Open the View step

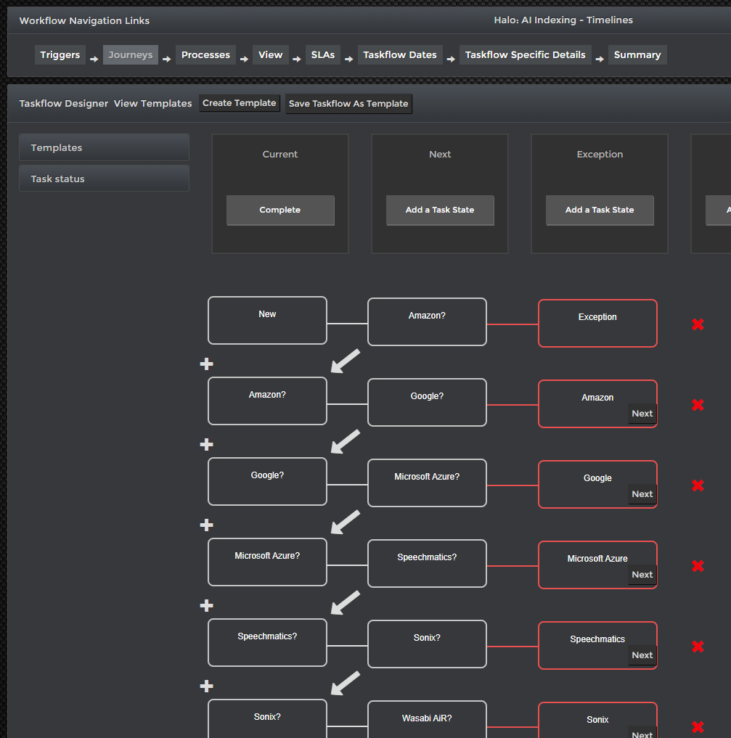270,54
